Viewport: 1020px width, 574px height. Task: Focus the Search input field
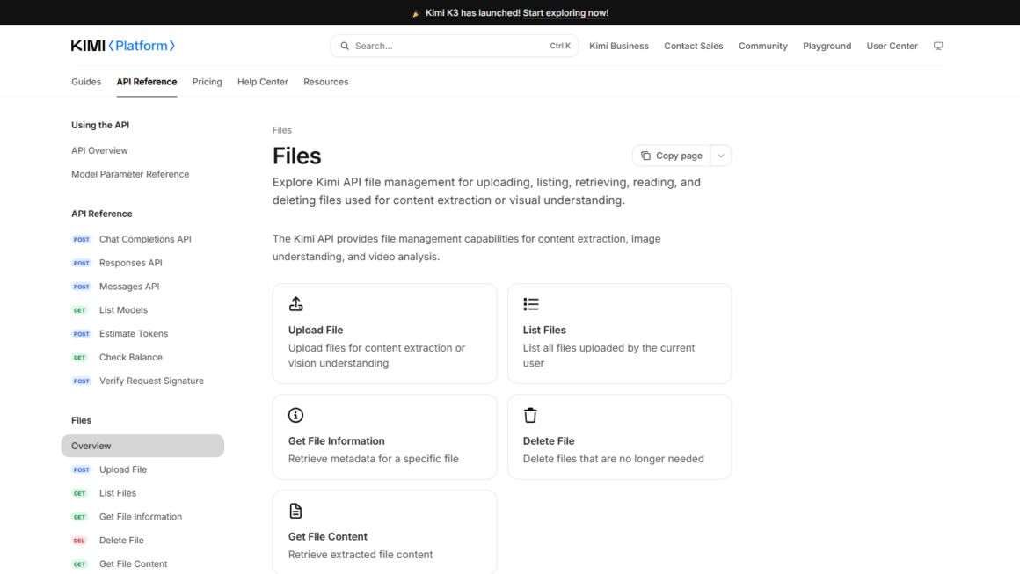click(x=454, y=47)
